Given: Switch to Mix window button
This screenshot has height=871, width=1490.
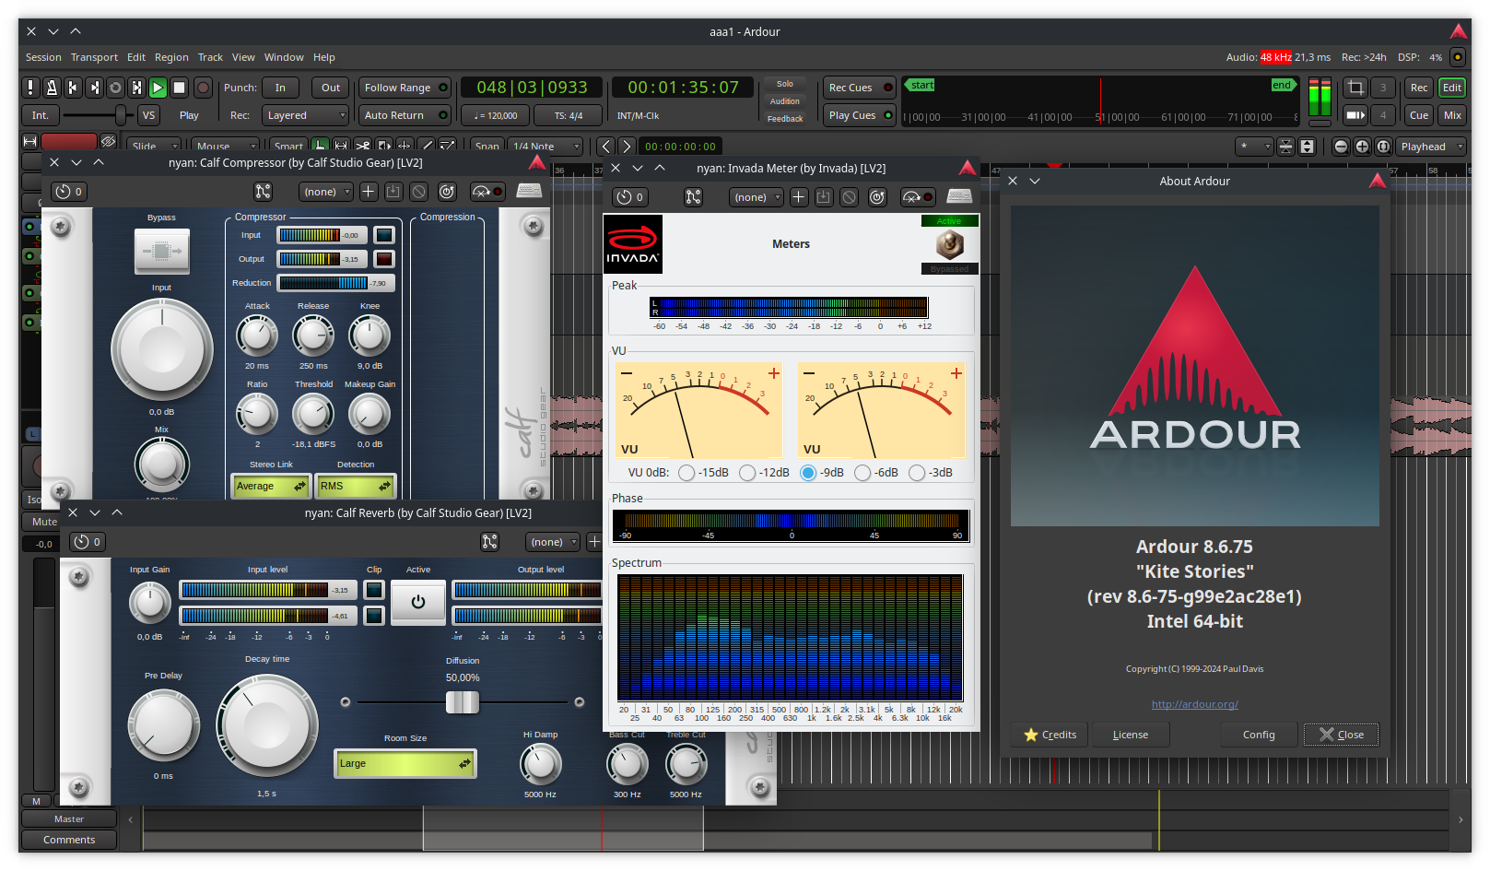Looking at the screenshot, I should point(1453,115).
